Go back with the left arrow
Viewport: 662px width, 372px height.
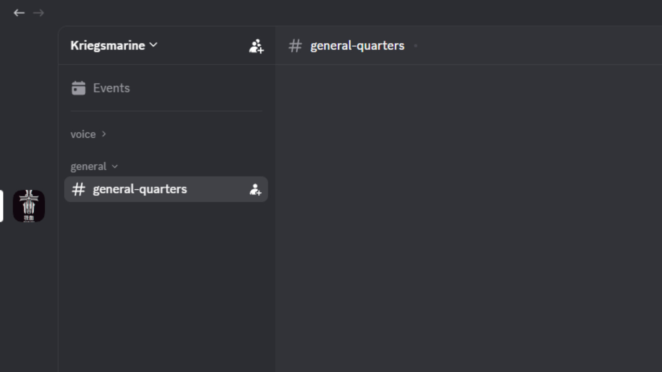click(19, 13)
